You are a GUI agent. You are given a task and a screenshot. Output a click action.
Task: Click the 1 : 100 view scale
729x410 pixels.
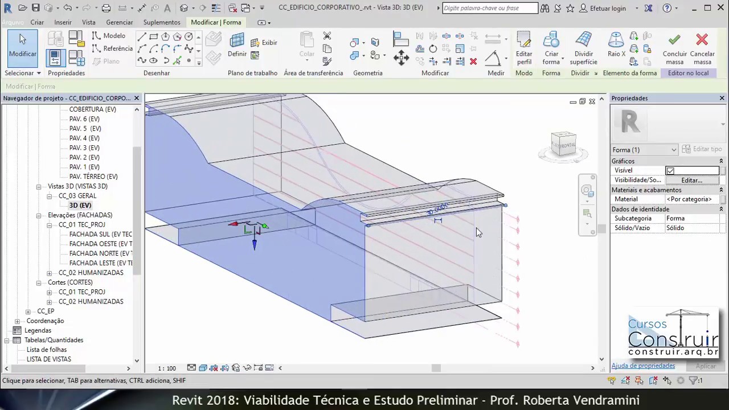[x=167, y=368]
